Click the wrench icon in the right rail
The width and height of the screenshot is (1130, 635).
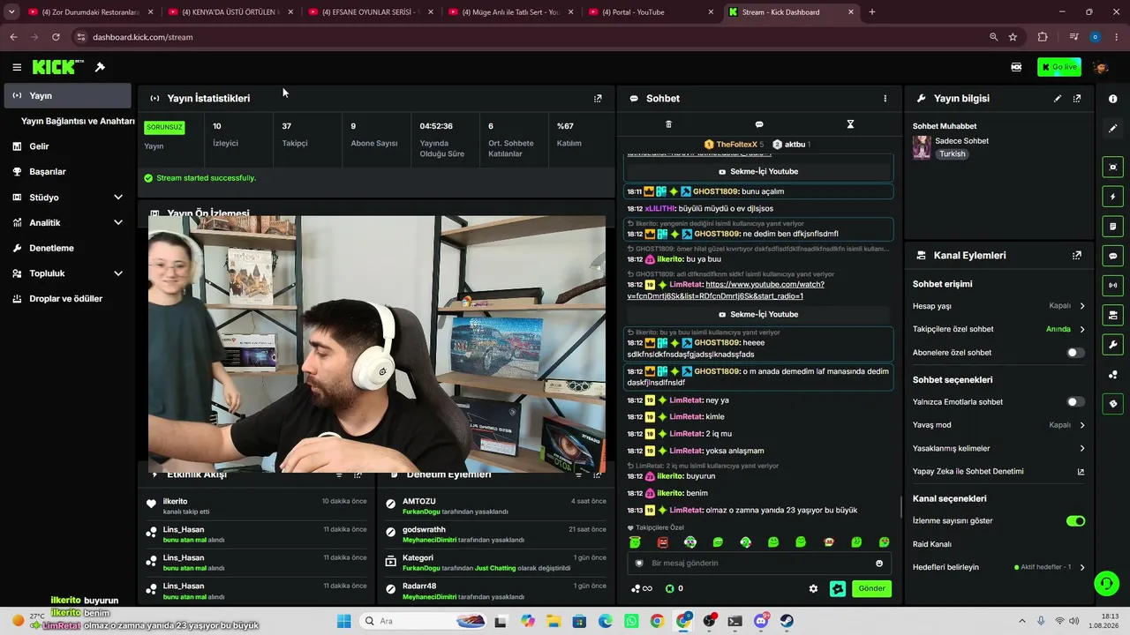[1113, 344]
